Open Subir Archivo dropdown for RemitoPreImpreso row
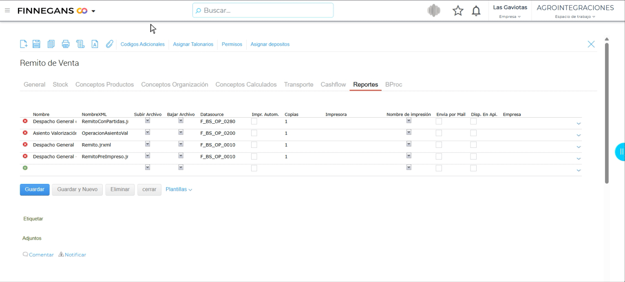Image resolution: width=625 pixels, height=282 pixels. pyautogui.click(x=148, y=155)
